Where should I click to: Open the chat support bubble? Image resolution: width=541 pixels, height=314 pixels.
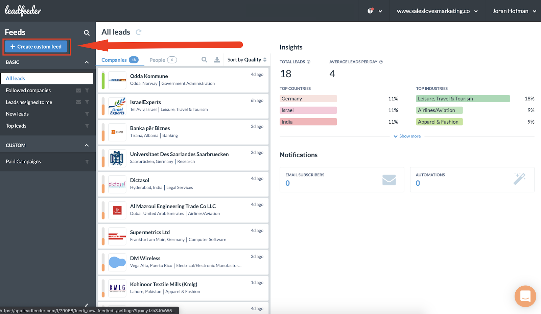pyautogui.click(x=525, y=296)
